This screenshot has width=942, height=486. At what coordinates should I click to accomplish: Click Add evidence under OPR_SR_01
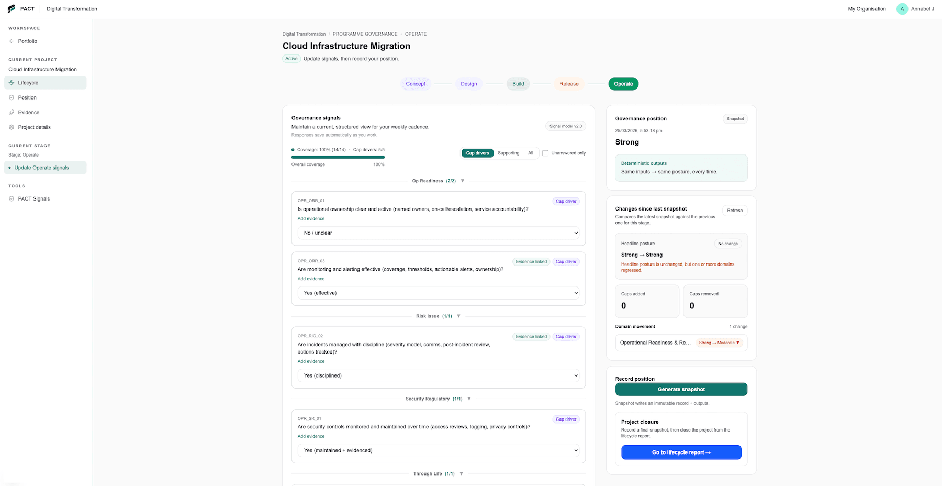311,436
